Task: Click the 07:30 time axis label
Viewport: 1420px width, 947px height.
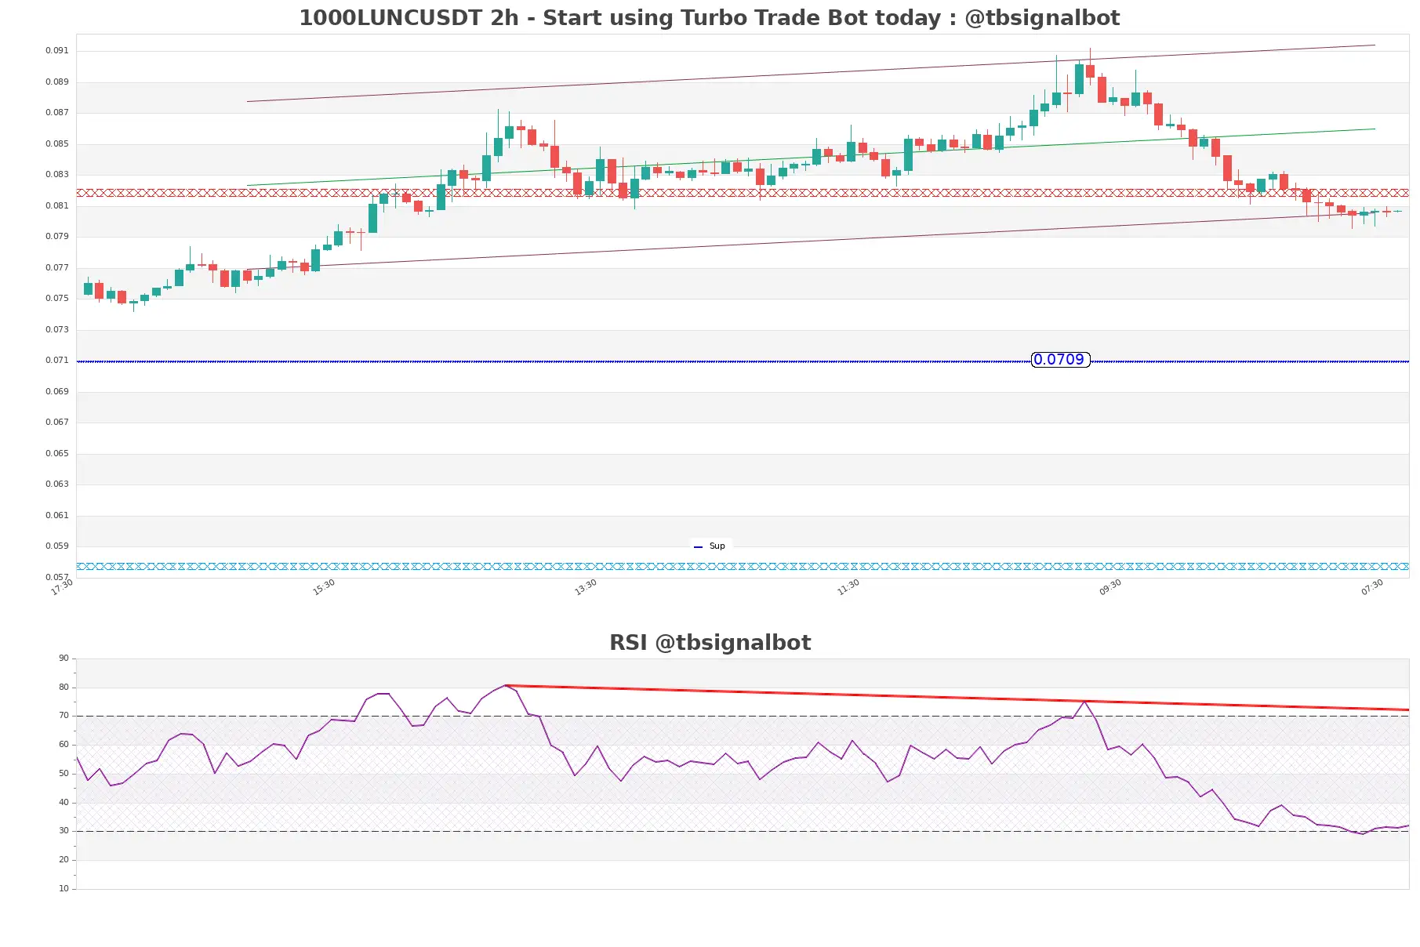Action: pos(1372,587)
